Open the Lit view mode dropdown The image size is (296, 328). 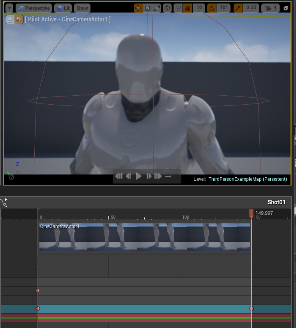63,8
